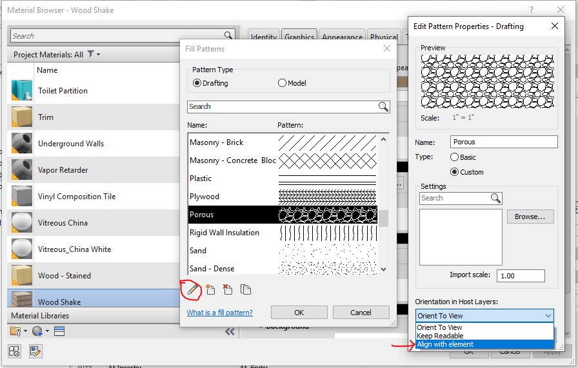Open the create material dropdown arrow
578x368 pixels.
tap(47, 331)
